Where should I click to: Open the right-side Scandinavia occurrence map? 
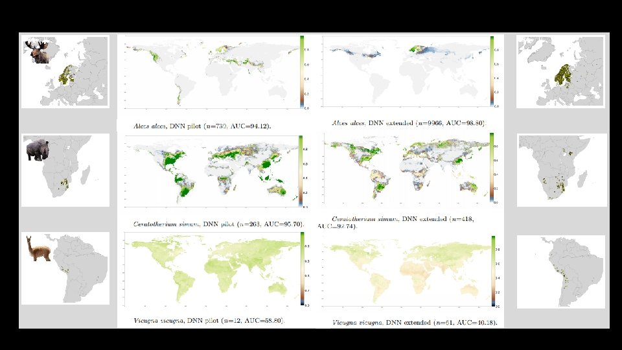pos(560,71)
